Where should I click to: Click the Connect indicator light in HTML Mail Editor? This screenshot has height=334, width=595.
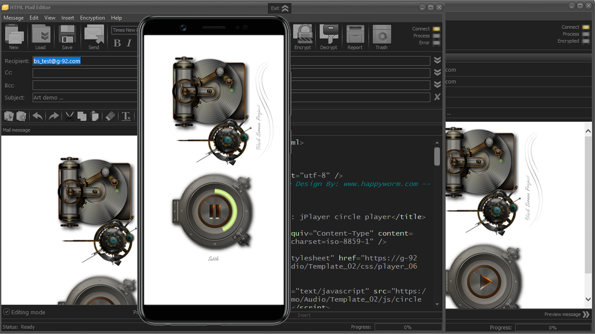[436, 29]
